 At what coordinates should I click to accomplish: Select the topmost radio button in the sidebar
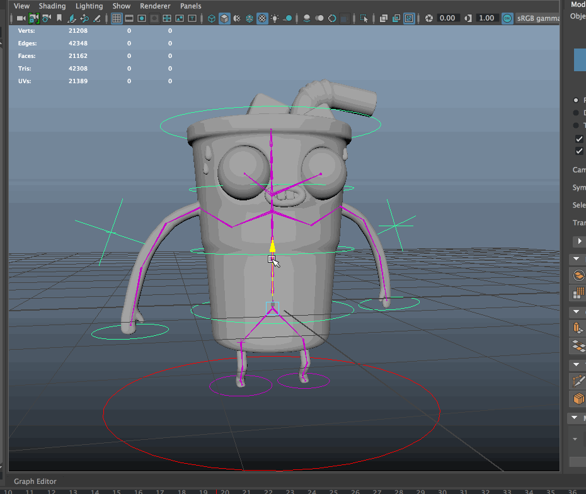click(x=575, y=100)
